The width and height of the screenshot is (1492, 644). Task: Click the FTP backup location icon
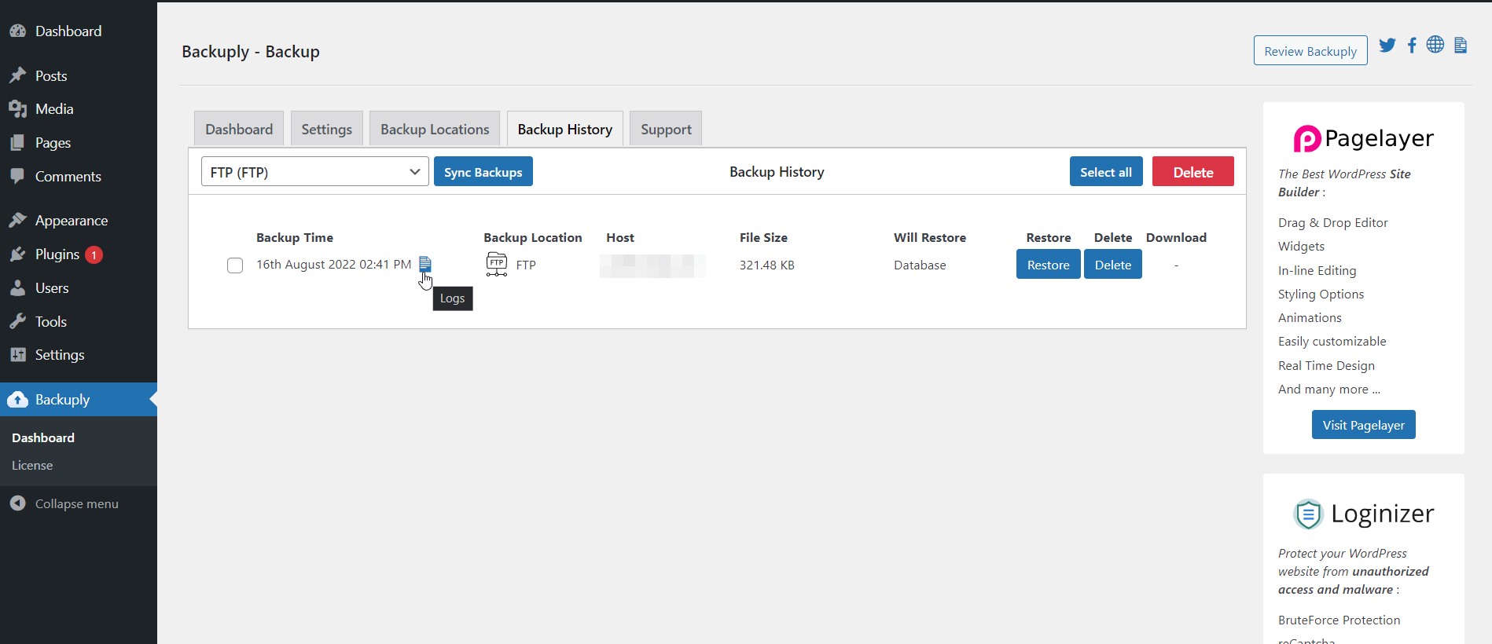[497, 264]
